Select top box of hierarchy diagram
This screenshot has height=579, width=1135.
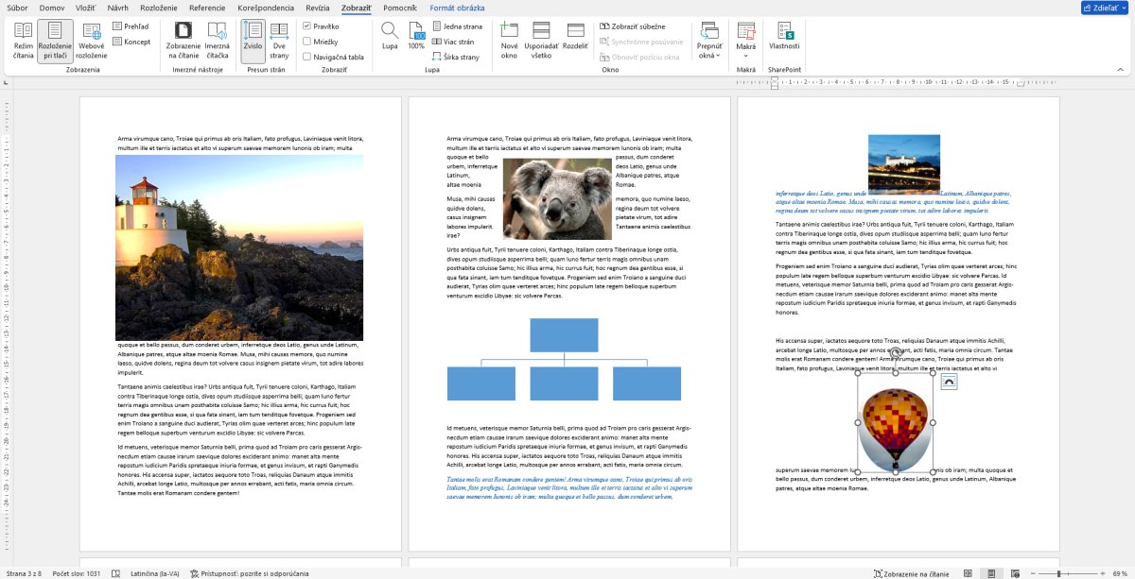(x=564, y=335)
